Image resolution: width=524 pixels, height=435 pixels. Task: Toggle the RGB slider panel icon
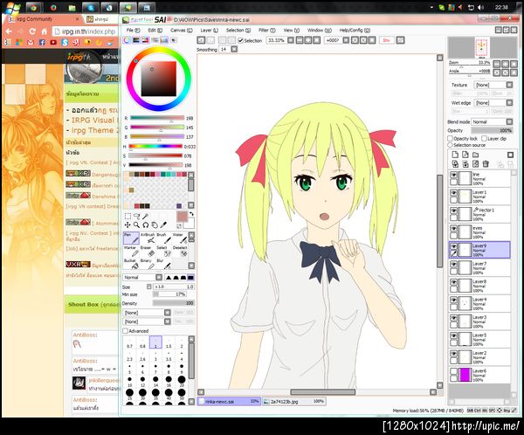(136, 40)
